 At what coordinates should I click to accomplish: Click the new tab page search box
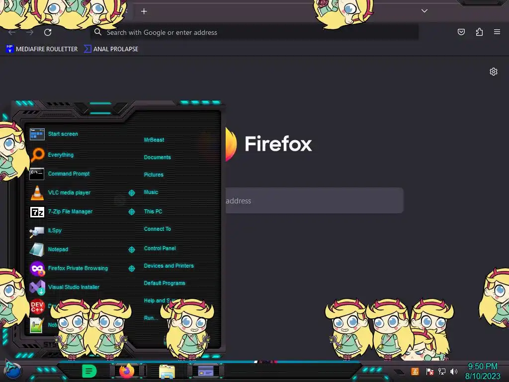(x=314, y=200)
